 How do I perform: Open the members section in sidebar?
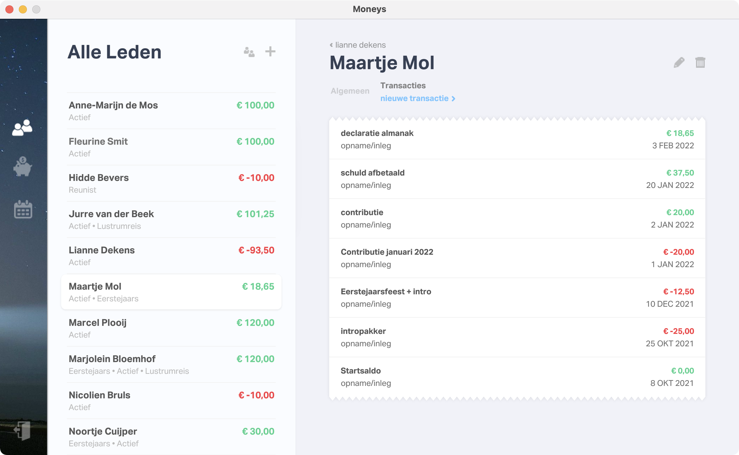(22, 128)
